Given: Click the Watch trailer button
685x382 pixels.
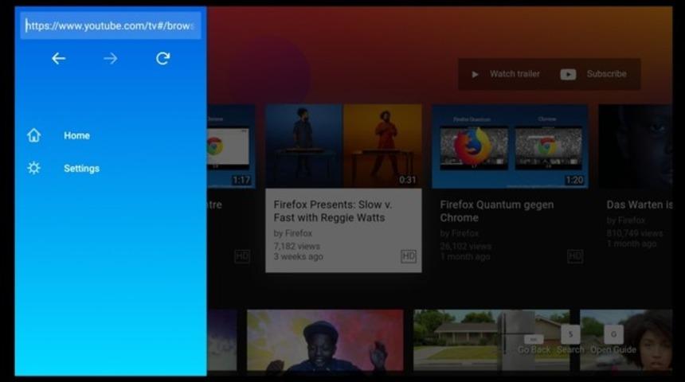Looking at the screenshot, I should point(506,74).
